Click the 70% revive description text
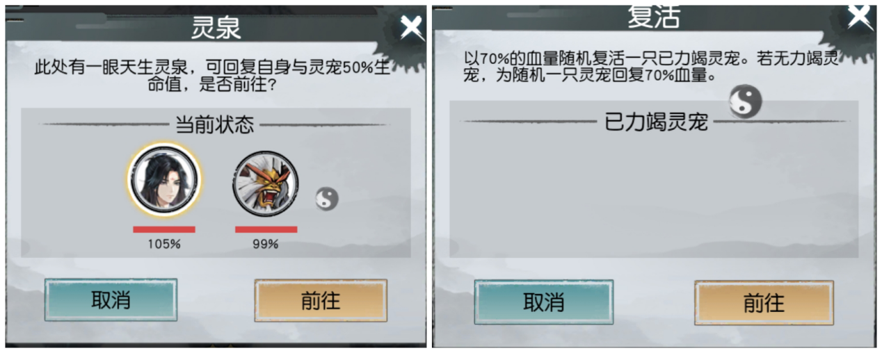This screenshot has height=353, width=882. click(x=651, y=67)
